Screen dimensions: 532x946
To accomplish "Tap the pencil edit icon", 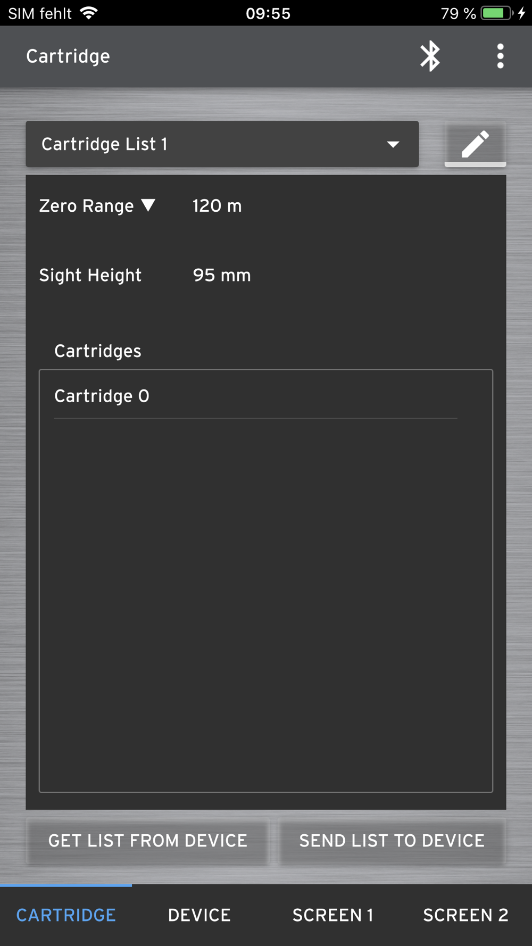I will [x=475, y=144].
